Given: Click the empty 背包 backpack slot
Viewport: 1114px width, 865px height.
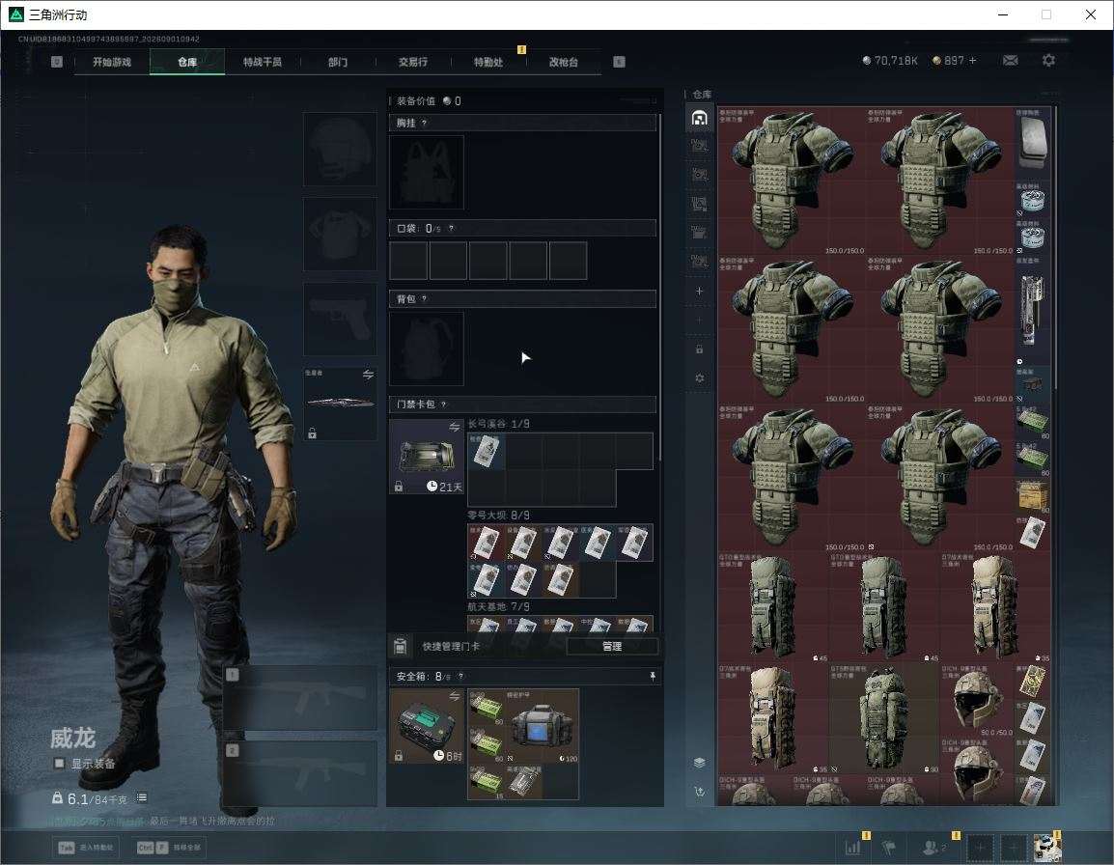Looking at the screenshot, I should pyautogui.click(x=427, y=349).
